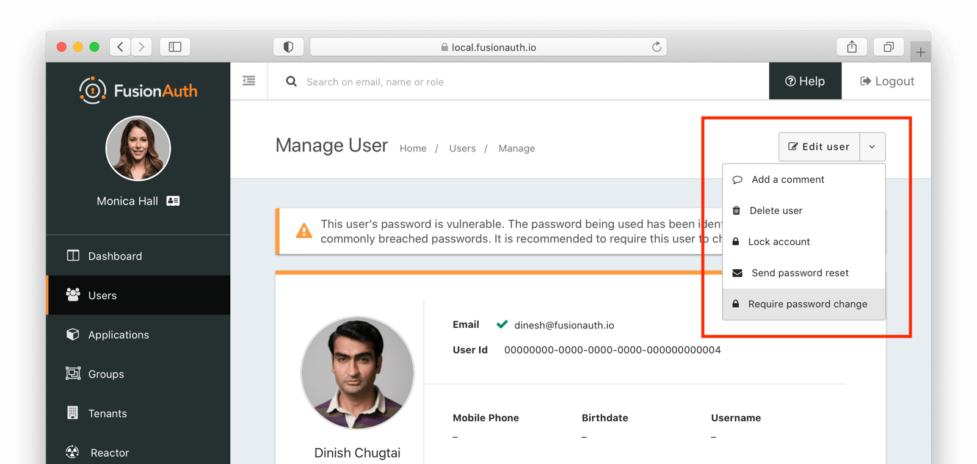977x464 pixels.
Task: Click the email verified checkmark icon
Action: (502, 324)
